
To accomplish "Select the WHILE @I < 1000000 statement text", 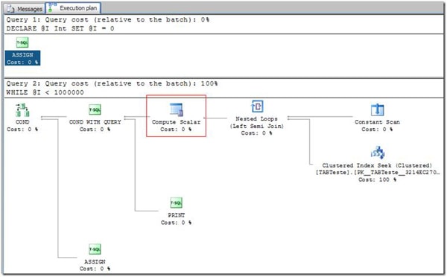I will pos(45,92).
